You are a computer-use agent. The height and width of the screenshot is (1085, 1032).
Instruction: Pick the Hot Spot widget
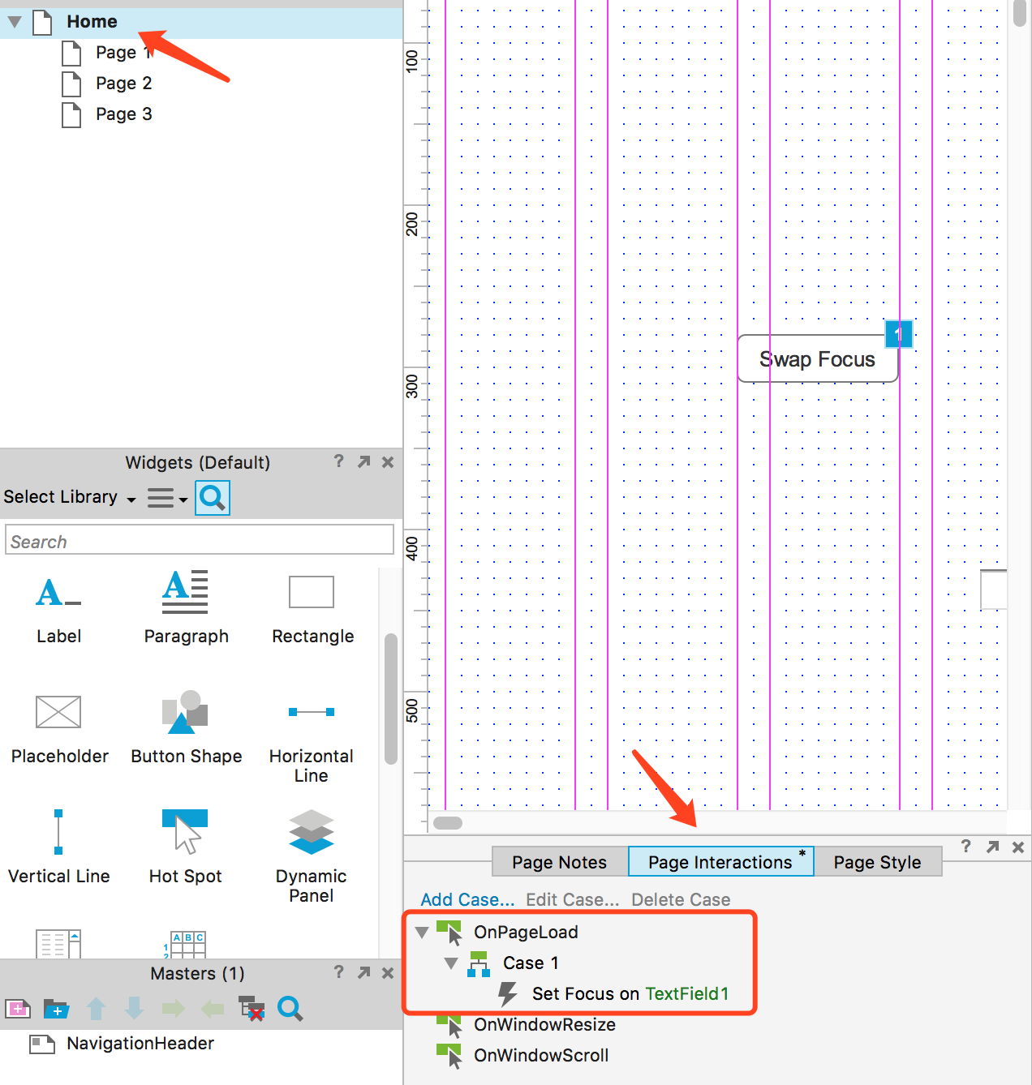click(185, 833)
